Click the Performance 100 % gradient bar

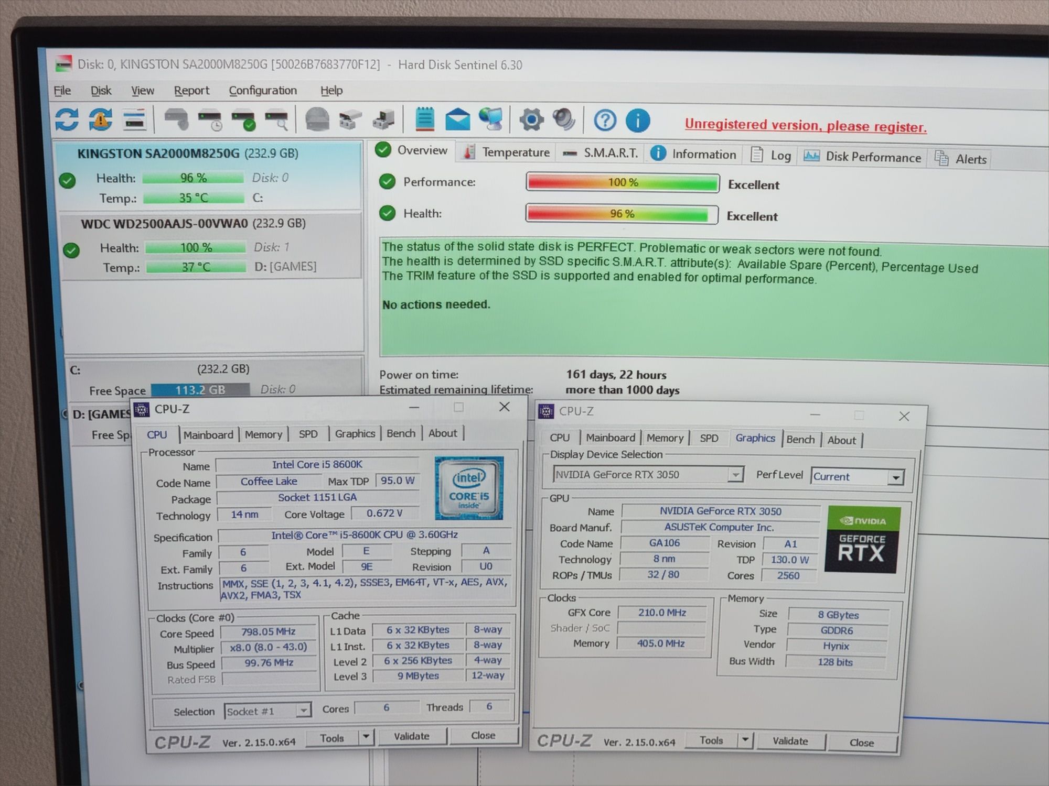pos(623,182)
